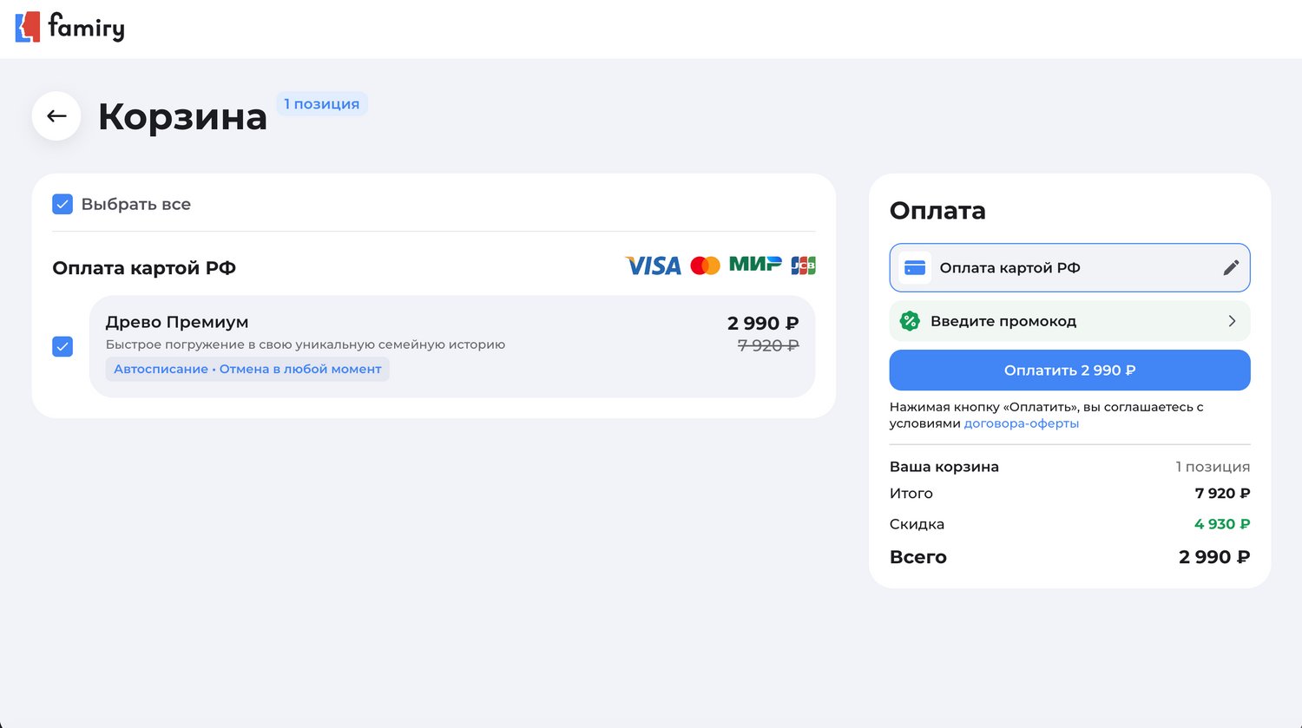Image resolution: width=1302 pixels, height=728 pixels.
Task: Click the JCB card logo
Action: tap(803, 266)
